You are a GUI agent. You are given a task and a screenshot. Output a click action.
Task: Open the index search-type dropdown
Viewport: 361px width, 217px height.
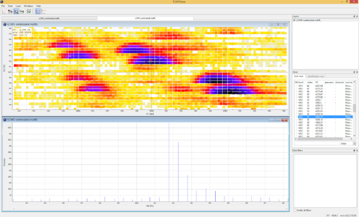(x=348, y=144)
